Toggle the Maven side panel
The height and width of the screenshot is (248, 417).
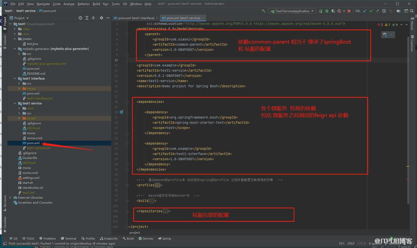coord(412,24)
